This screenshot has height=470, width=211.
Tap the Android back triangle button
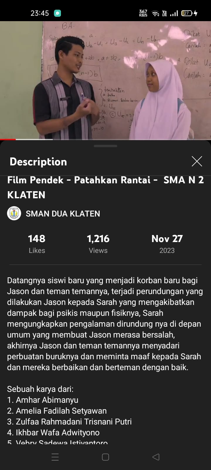coord(156,457)
